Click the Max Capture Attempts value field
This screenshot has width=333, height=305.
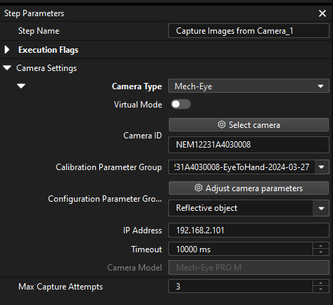pyautogui.click(x=241, y=286)
